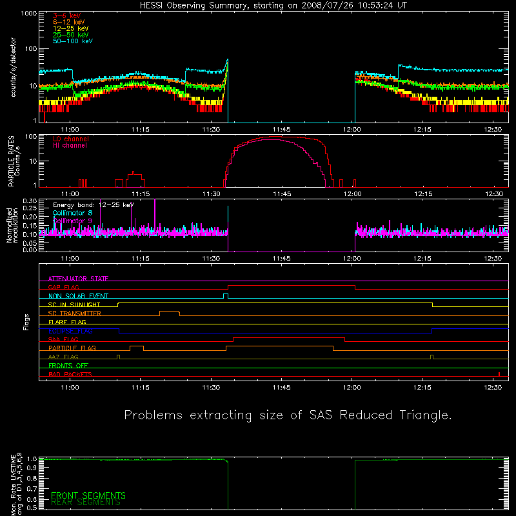The width and height of the screenshot is (516, 516).
Task: Click the SAS Reduced Triangle error message
Action: point(288,415)
